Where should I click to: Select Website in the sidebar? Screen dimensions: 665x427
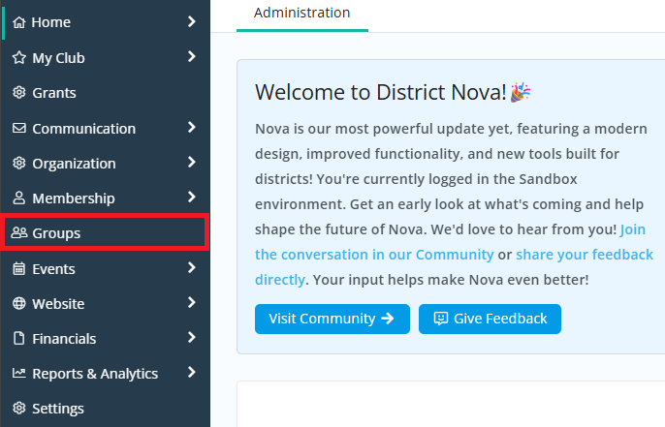(105, 303)
